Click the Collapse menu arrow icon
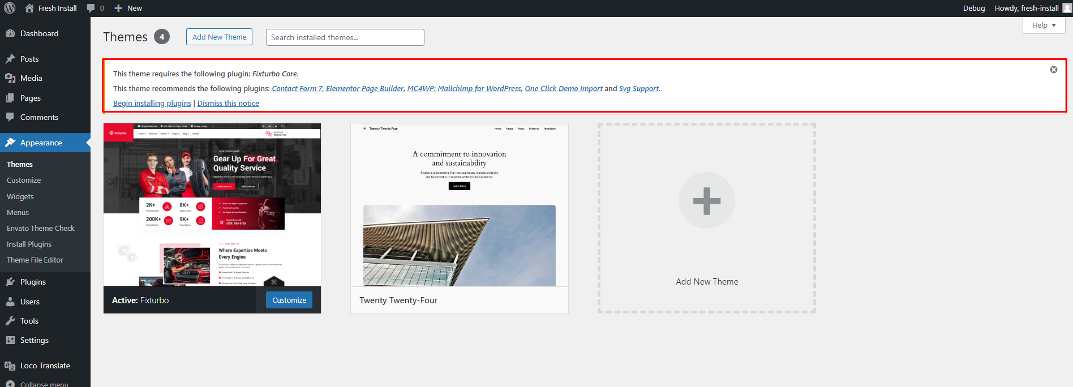 10,384
